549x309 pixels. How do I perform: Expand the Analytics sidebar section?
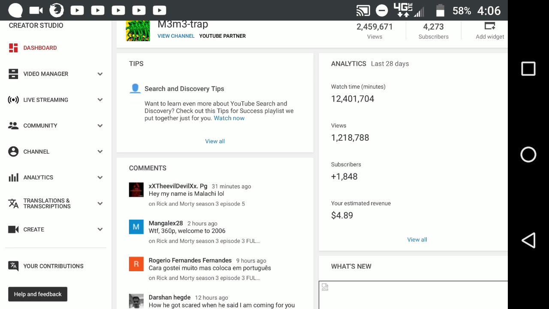pyautogui.click(x=100, y=177)
